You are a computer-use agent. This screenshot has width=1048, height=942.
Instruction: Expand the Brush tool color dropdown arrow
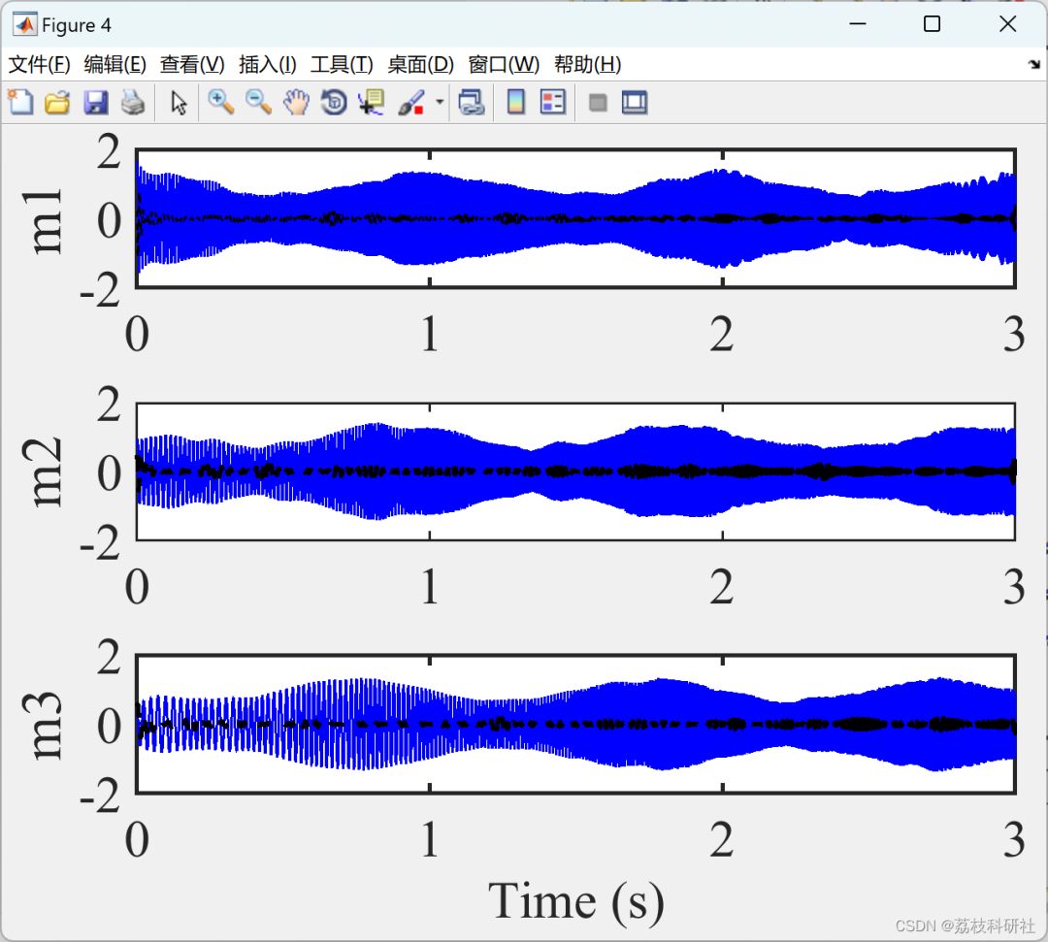click(x=440, y=103)
